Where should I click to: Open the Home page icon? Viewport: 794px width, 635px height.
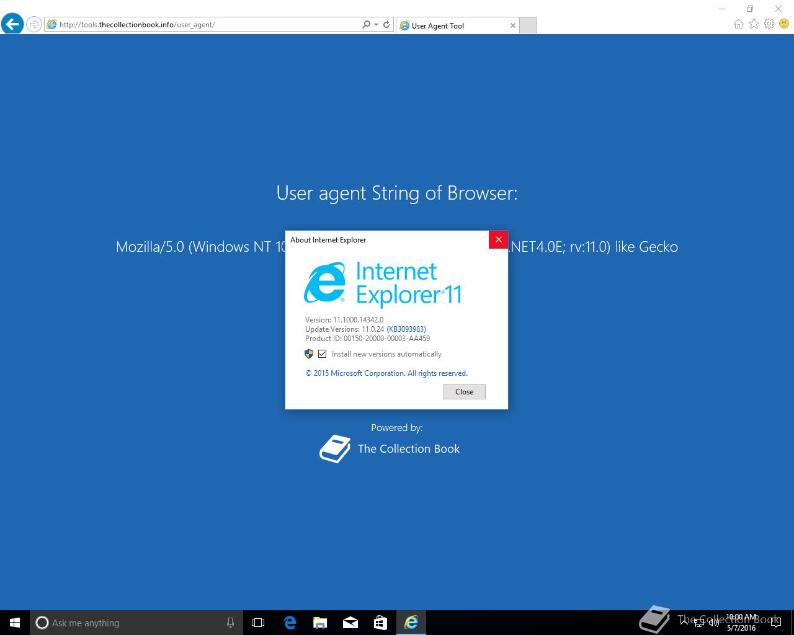738,24
